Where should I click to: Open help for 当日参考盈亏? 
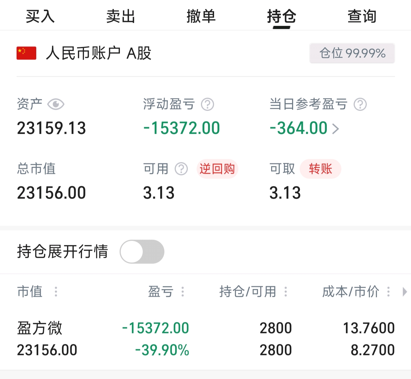[x=360, y=104]
